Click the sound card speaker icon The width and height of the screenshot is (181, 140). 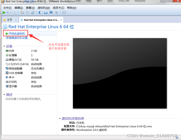[x=7, y=77]
